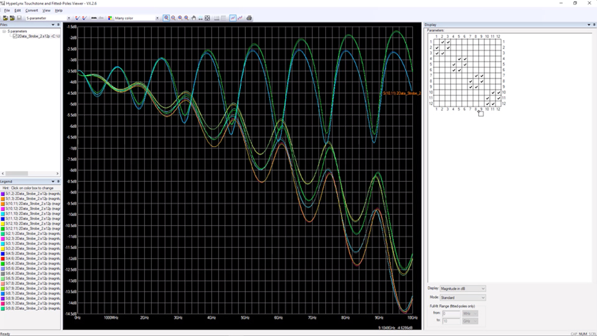This screenshot has height=336, width=597.
Task: Open the Convert menu
Action: point(31,10)
